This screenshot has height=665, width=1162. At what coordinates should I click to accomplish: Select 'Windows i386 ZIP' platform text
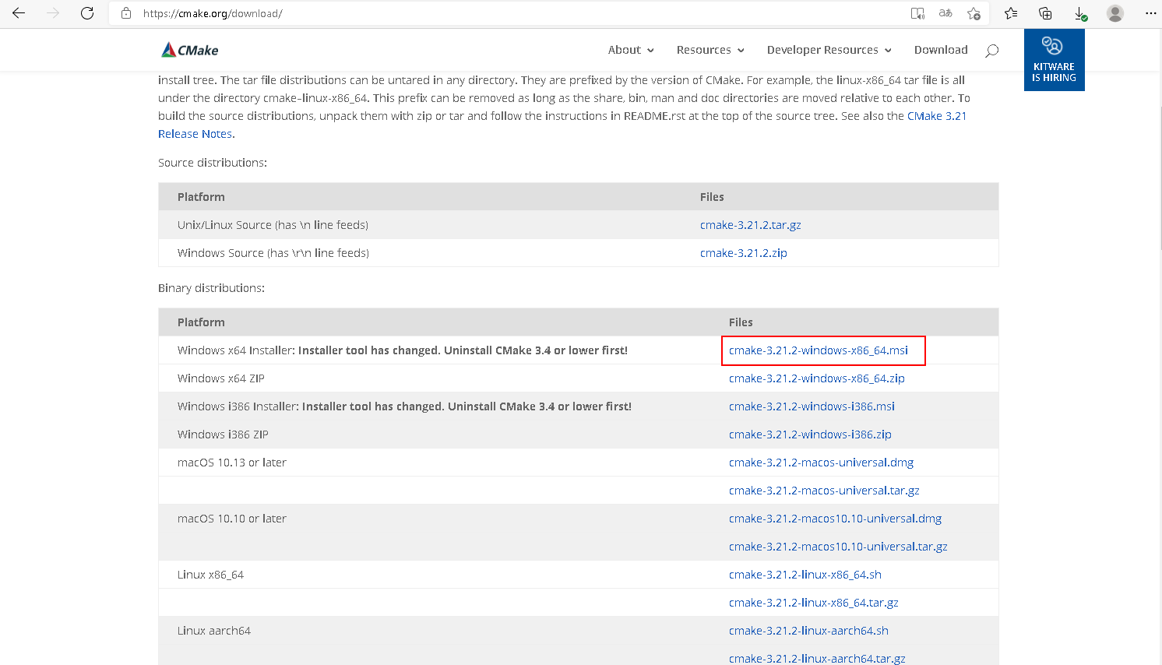click(223, 435)
